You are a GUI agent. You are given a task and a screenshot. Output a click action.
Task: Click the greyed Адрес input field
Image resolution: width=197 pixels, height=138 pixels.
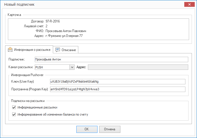click(x=138, y=67)
